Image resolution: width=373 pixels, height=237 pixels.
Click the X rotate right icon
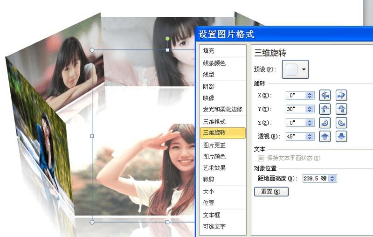tap(341, 96)
